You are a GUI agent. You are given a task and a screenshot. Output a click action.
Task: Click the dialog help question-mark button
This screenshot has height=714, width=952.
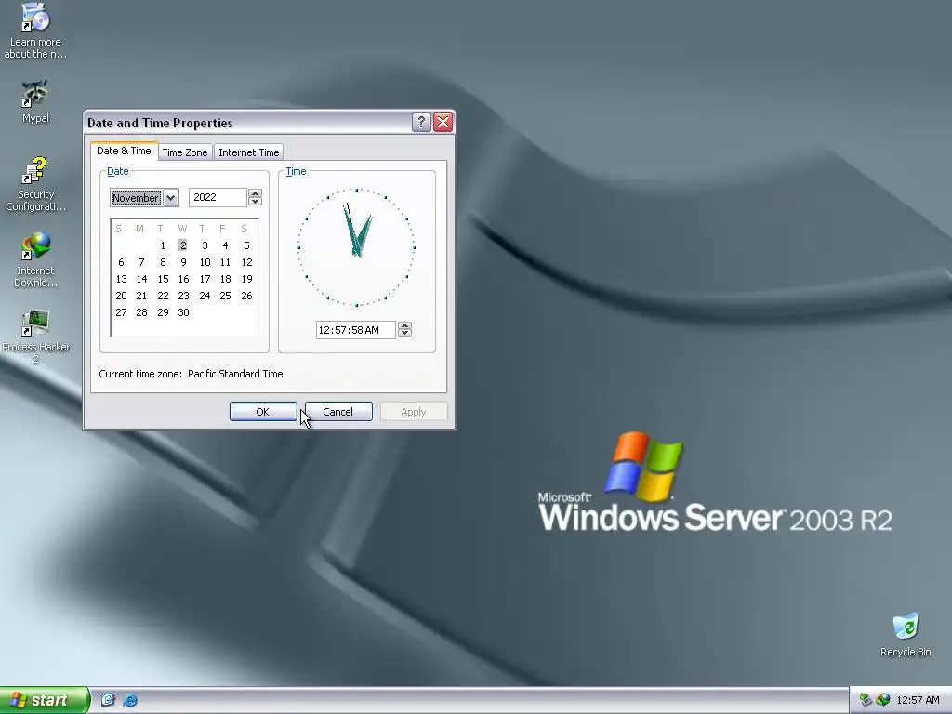[x=421, y=122]
